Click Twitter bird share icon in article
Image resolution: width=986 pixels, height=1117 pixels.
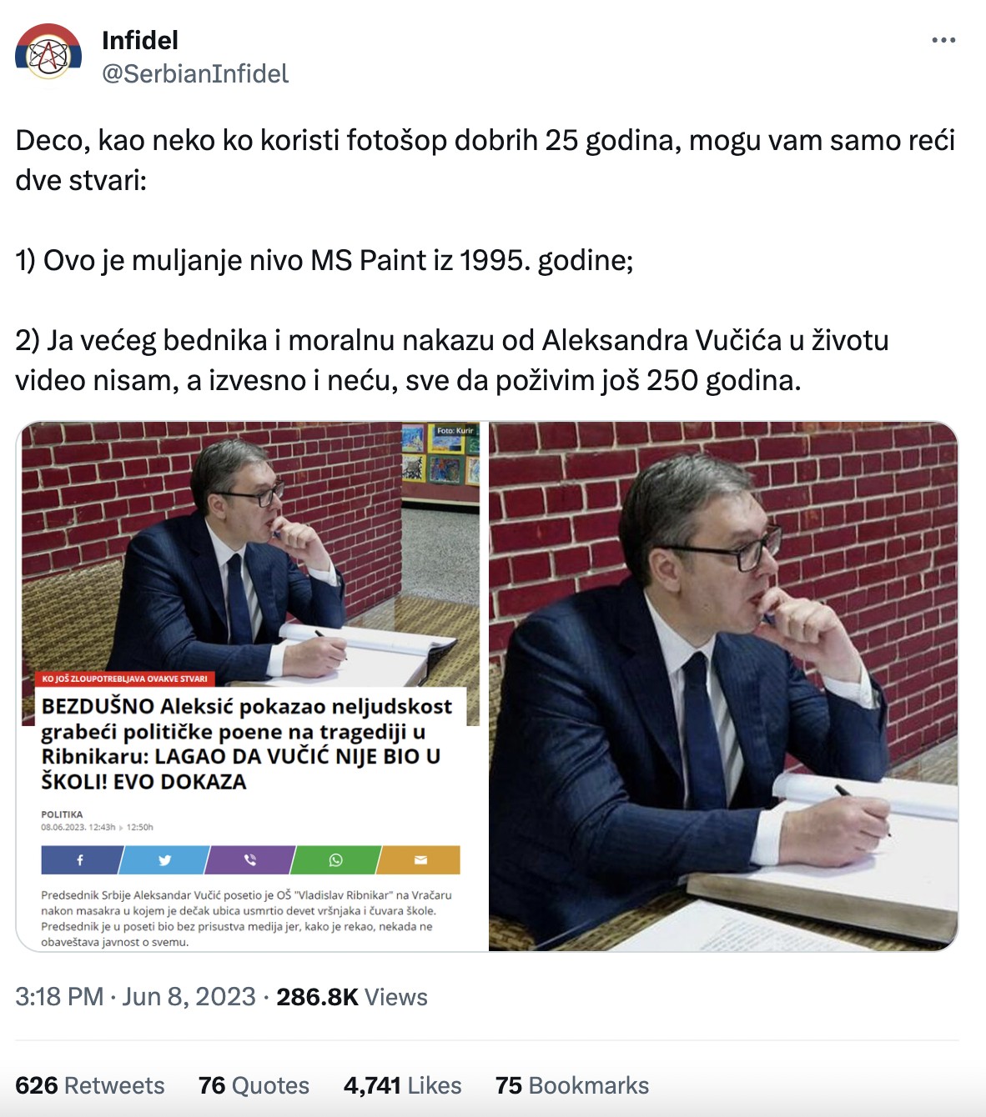pos(164,859)
